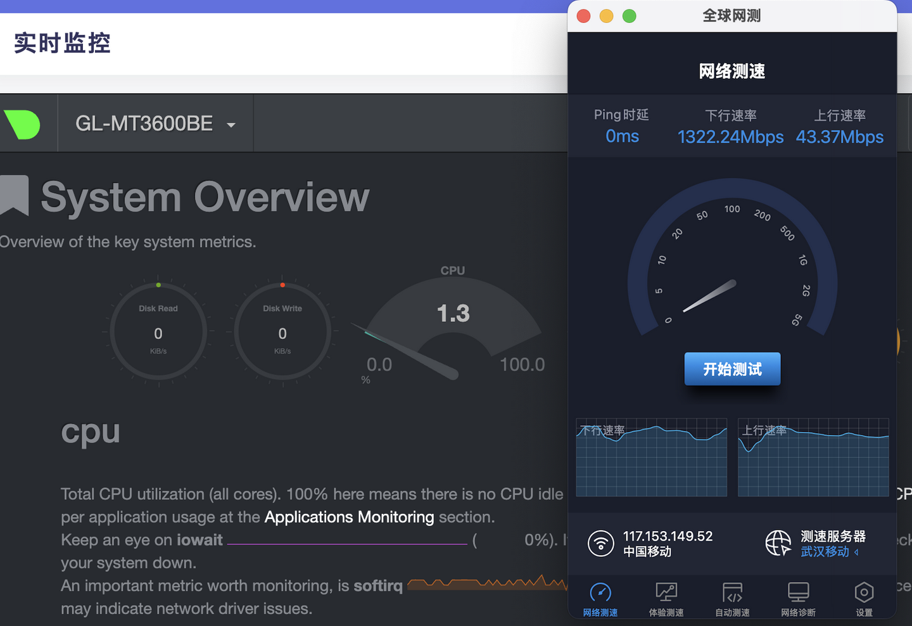
Task: Maximize the 全球网测 window with green button
Action: tap(630, 16)
